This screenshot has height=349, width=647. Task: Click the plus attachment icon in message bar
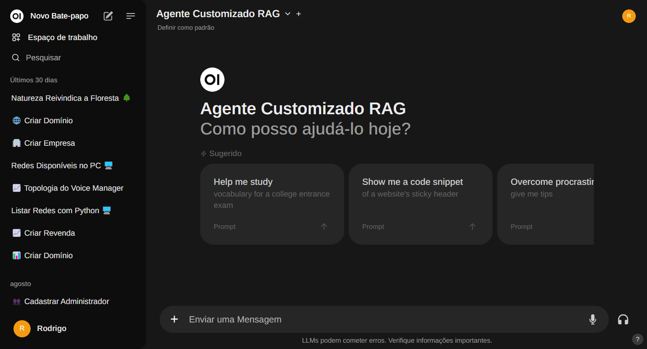point(175,319)
